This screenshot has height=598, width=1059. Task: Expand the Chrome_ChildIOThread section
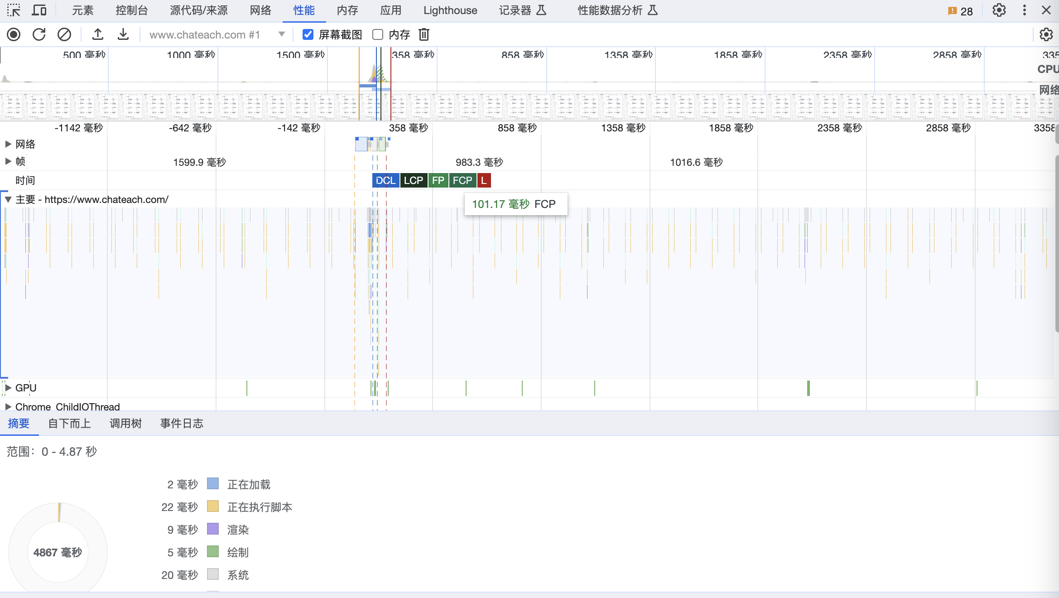[x=7, y=407]
